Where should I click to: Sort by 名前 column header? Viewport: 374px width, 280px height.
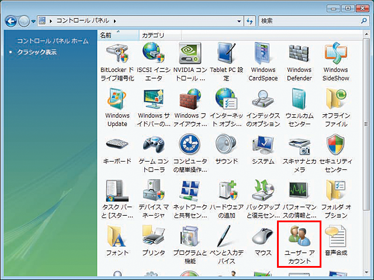[118, 35]
